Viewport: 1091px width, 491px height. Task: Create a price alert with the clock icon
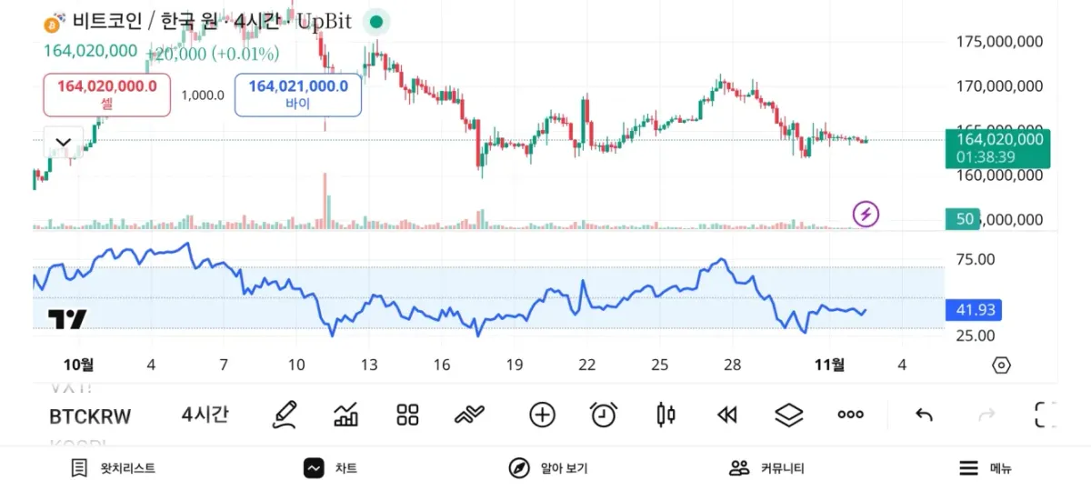[x=604, y=416]
